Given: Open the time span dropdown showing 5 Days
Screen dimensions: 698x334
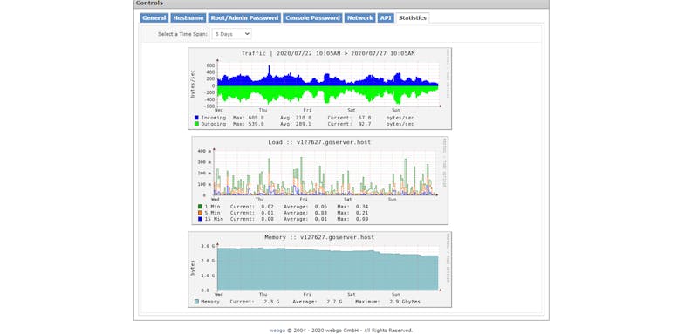Looking at the screenshot, I should pyautogui.click(x=231, y=34).
